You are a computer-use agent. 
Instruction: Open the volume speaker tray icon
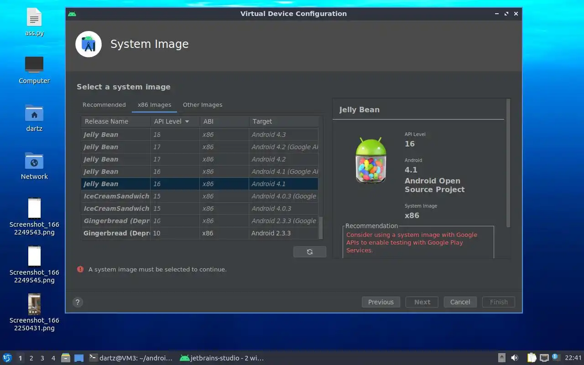[x=515, y=358]
